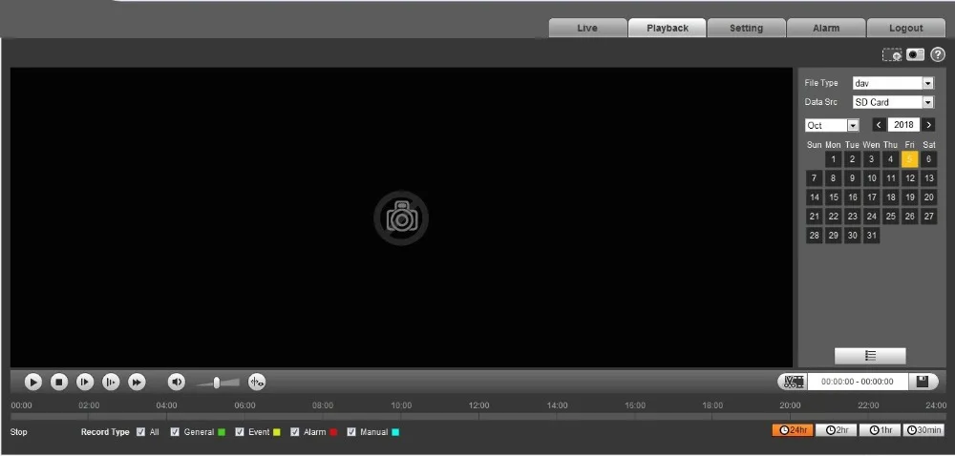Select October 14 in the calendar
The width and height of the screenshot is (955, 456).
tap(815, 197)
